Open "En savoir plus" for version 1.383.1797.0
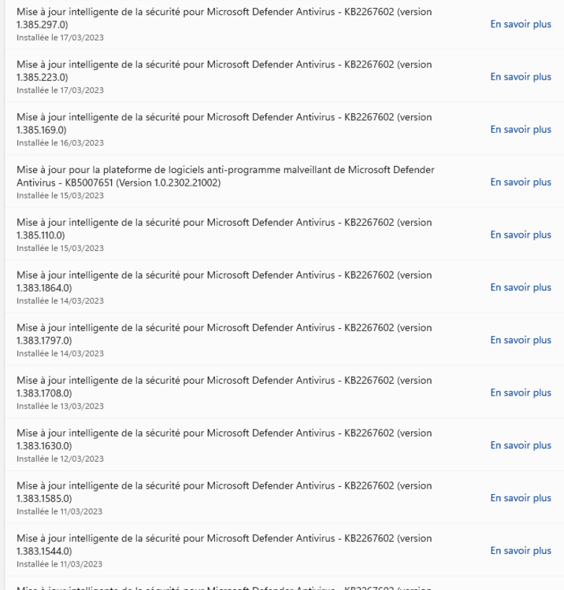The image size is (564, 590). (521, 341)
